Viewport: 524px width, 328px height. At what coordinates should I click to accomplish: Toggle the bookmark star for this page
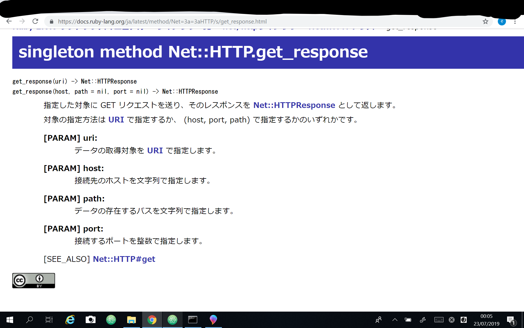pos(485,22)
